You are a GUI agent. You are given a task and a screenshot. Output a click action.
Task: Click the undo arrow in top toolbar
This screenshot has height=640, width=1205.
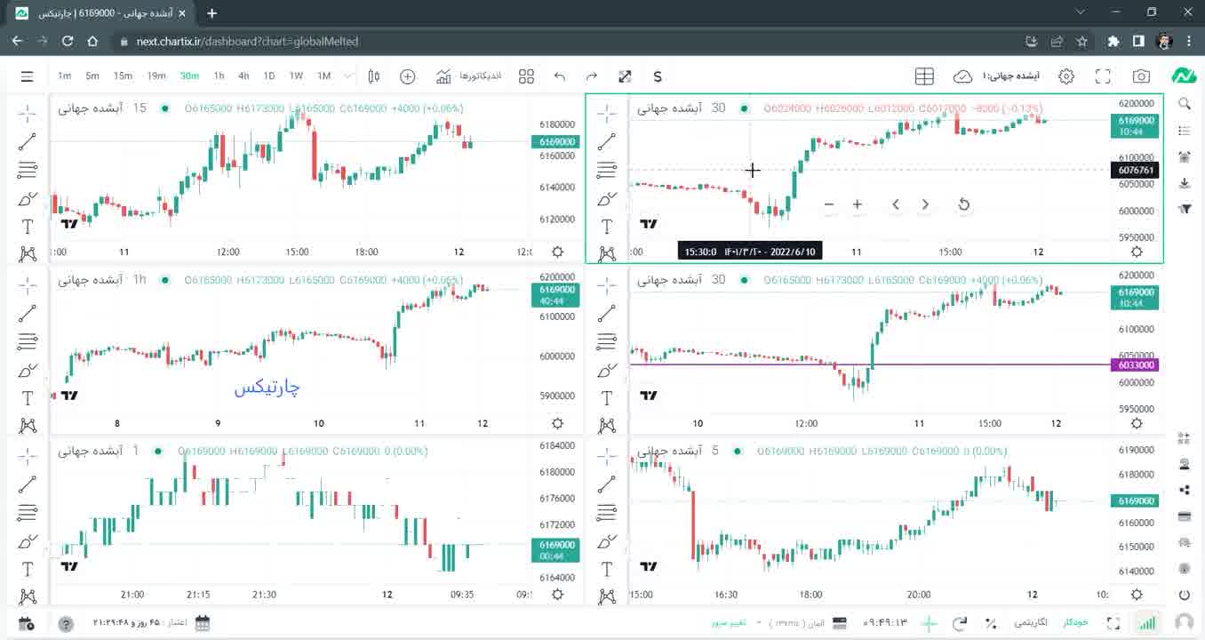point(559,76)
